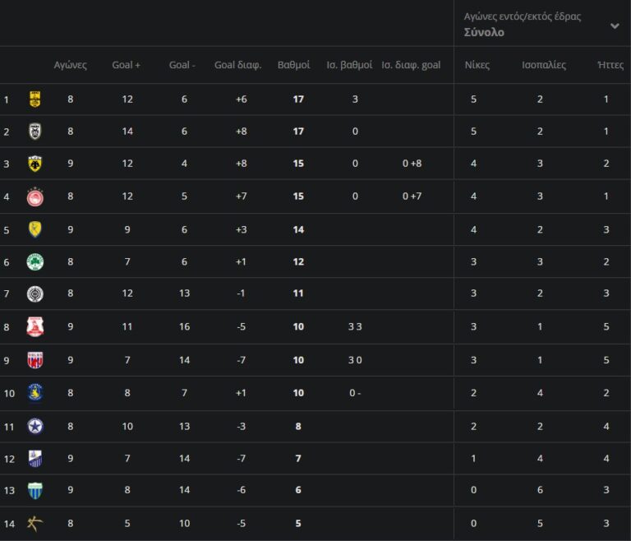The image size is (631, 541).
Task: Click the first-place team's yellow-black crest
Action: (35, 99)
